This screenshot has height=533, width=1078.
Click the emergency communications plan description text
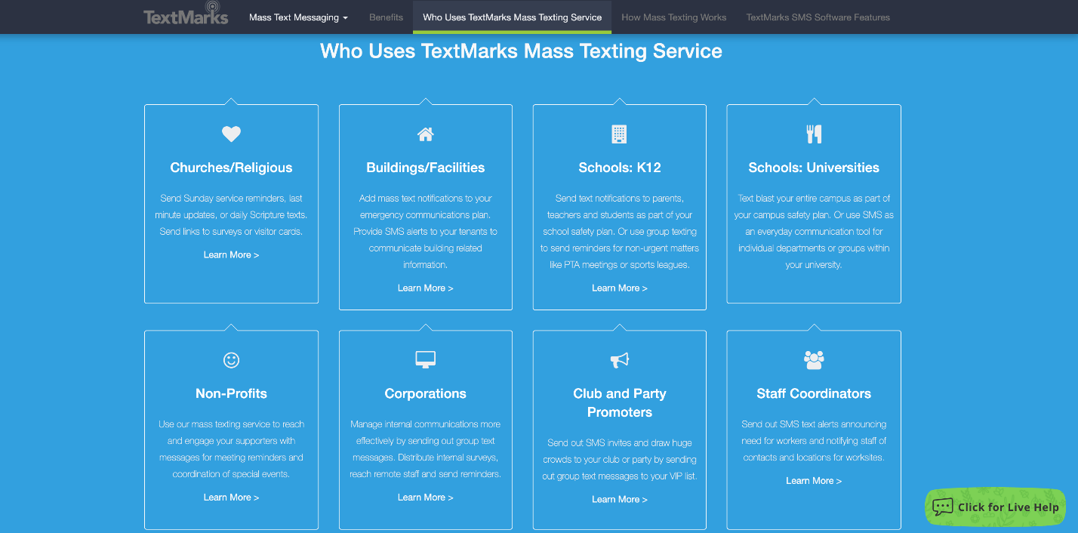point(426,232)
